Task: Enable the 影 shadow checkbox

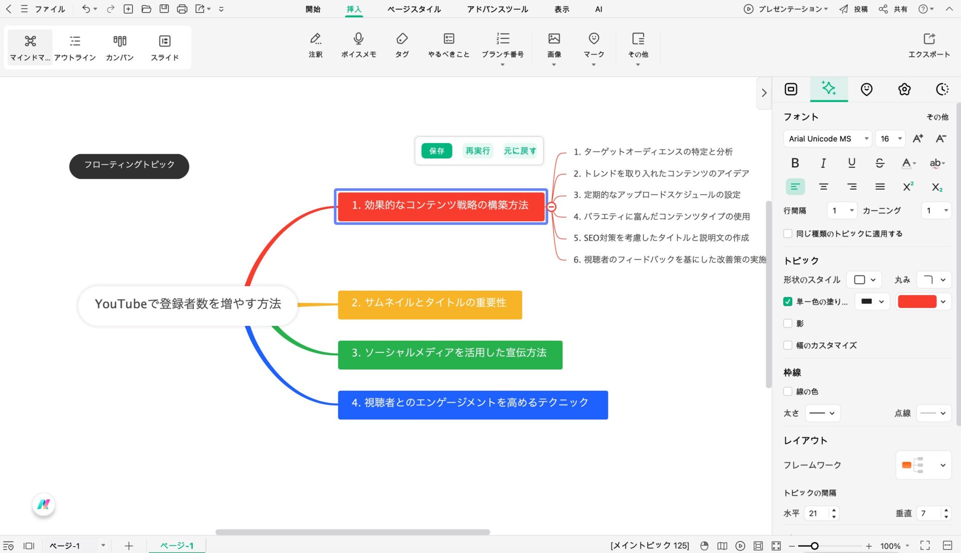Action: point(788,323)
